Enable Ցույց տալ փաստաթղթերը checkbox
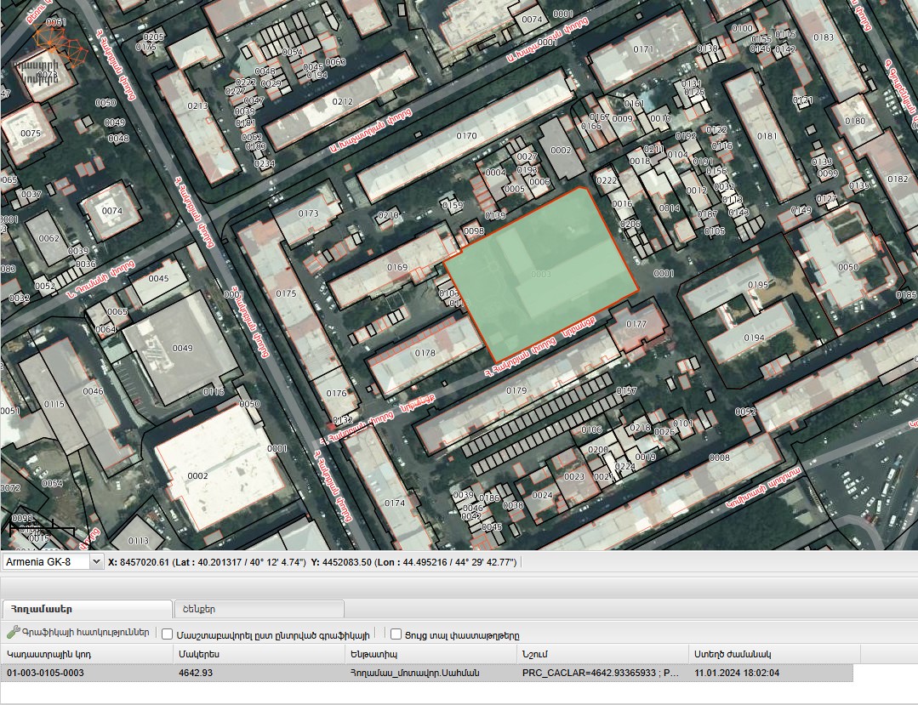This screenshot has width=918, height=705. click(396, 634)
